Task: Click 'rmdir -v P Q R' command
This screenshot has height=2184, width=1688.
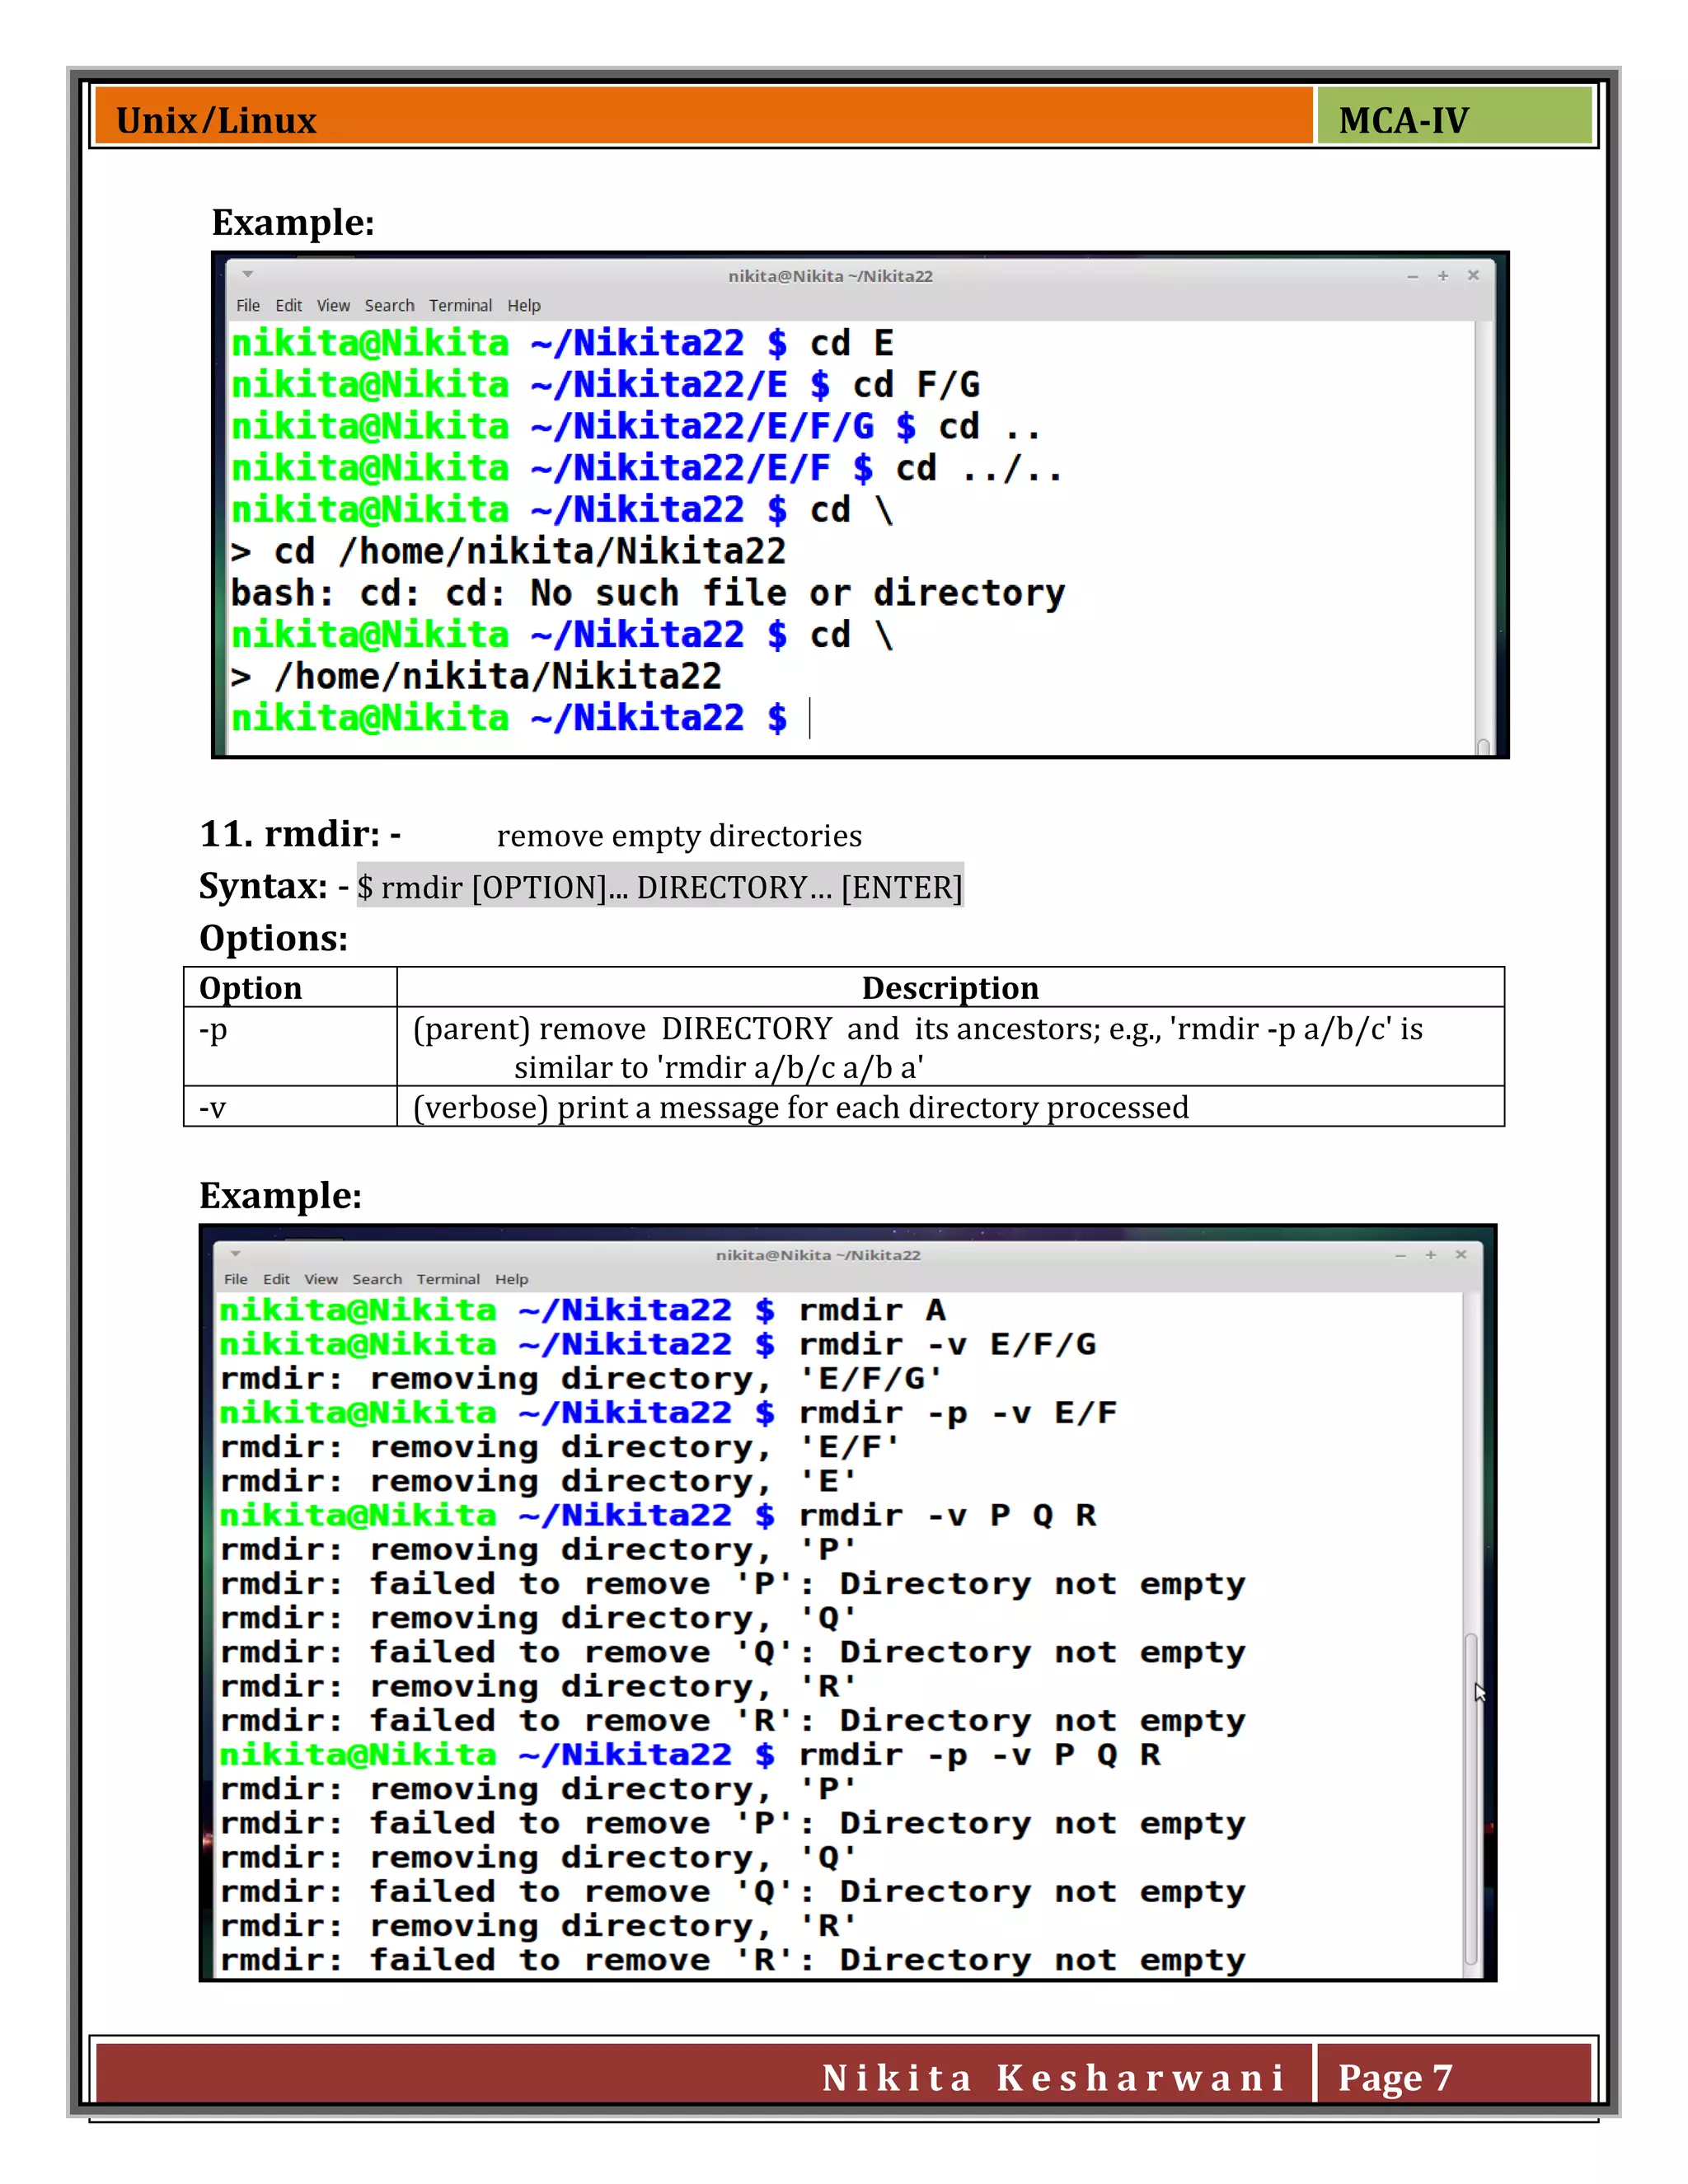Action: click(x=947, y=1515)
